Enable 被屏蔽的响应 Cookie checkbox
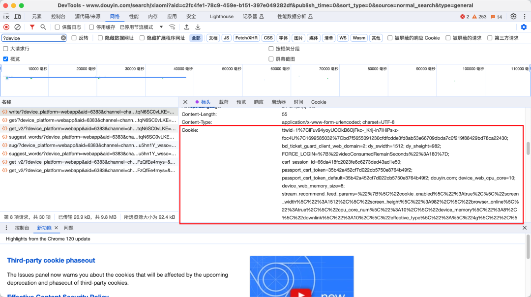This screenshot has height=297, width=531. tap(390, 38)
